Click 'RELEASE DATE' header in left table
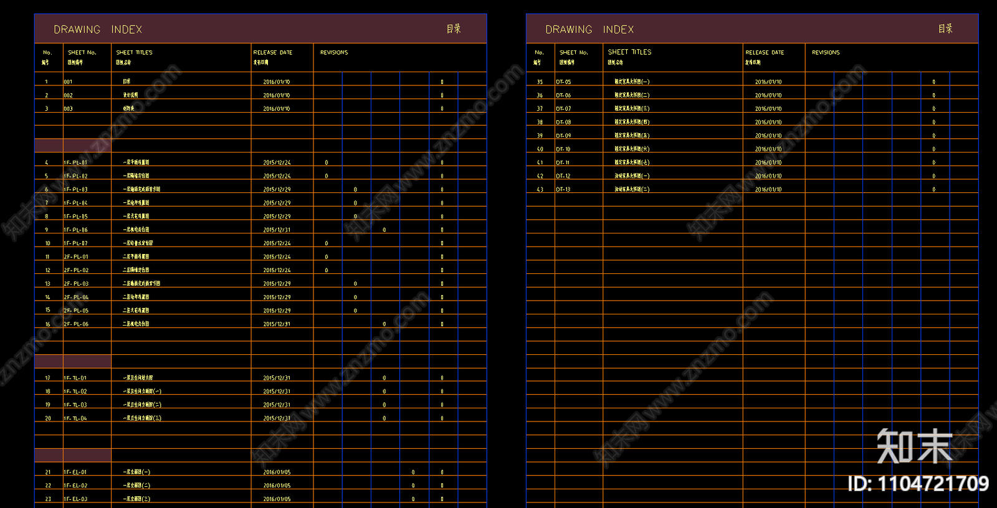 coord(272,52)
